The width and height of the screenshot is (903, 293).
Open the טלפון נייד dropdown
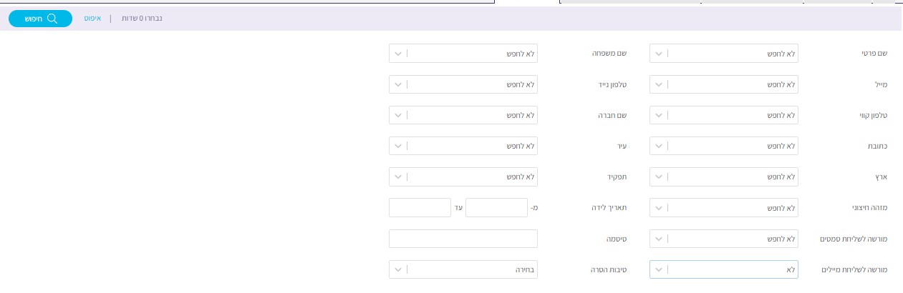463,84
